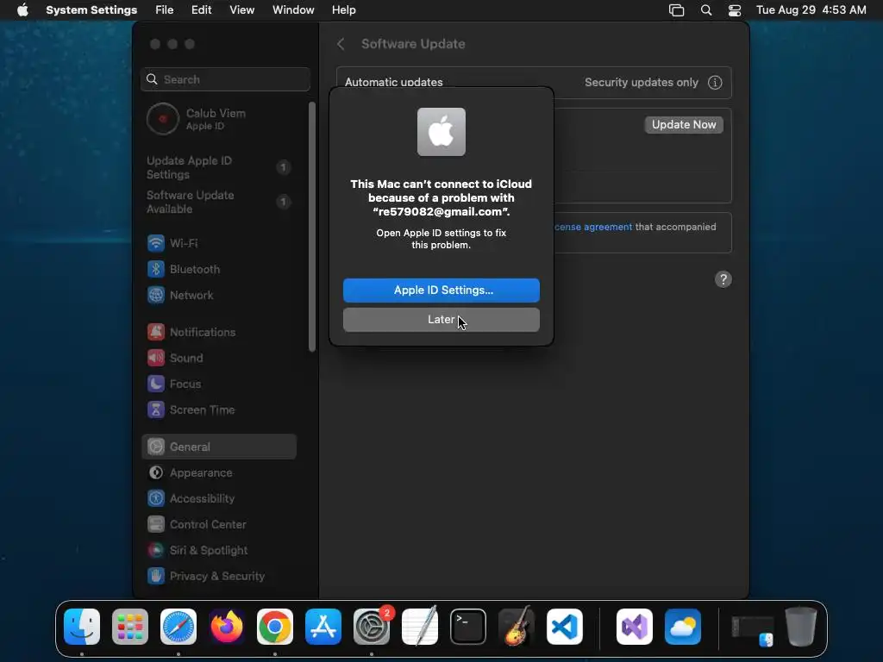Dismiss the iCloud dialog with Later

click(x=441, y=320)
